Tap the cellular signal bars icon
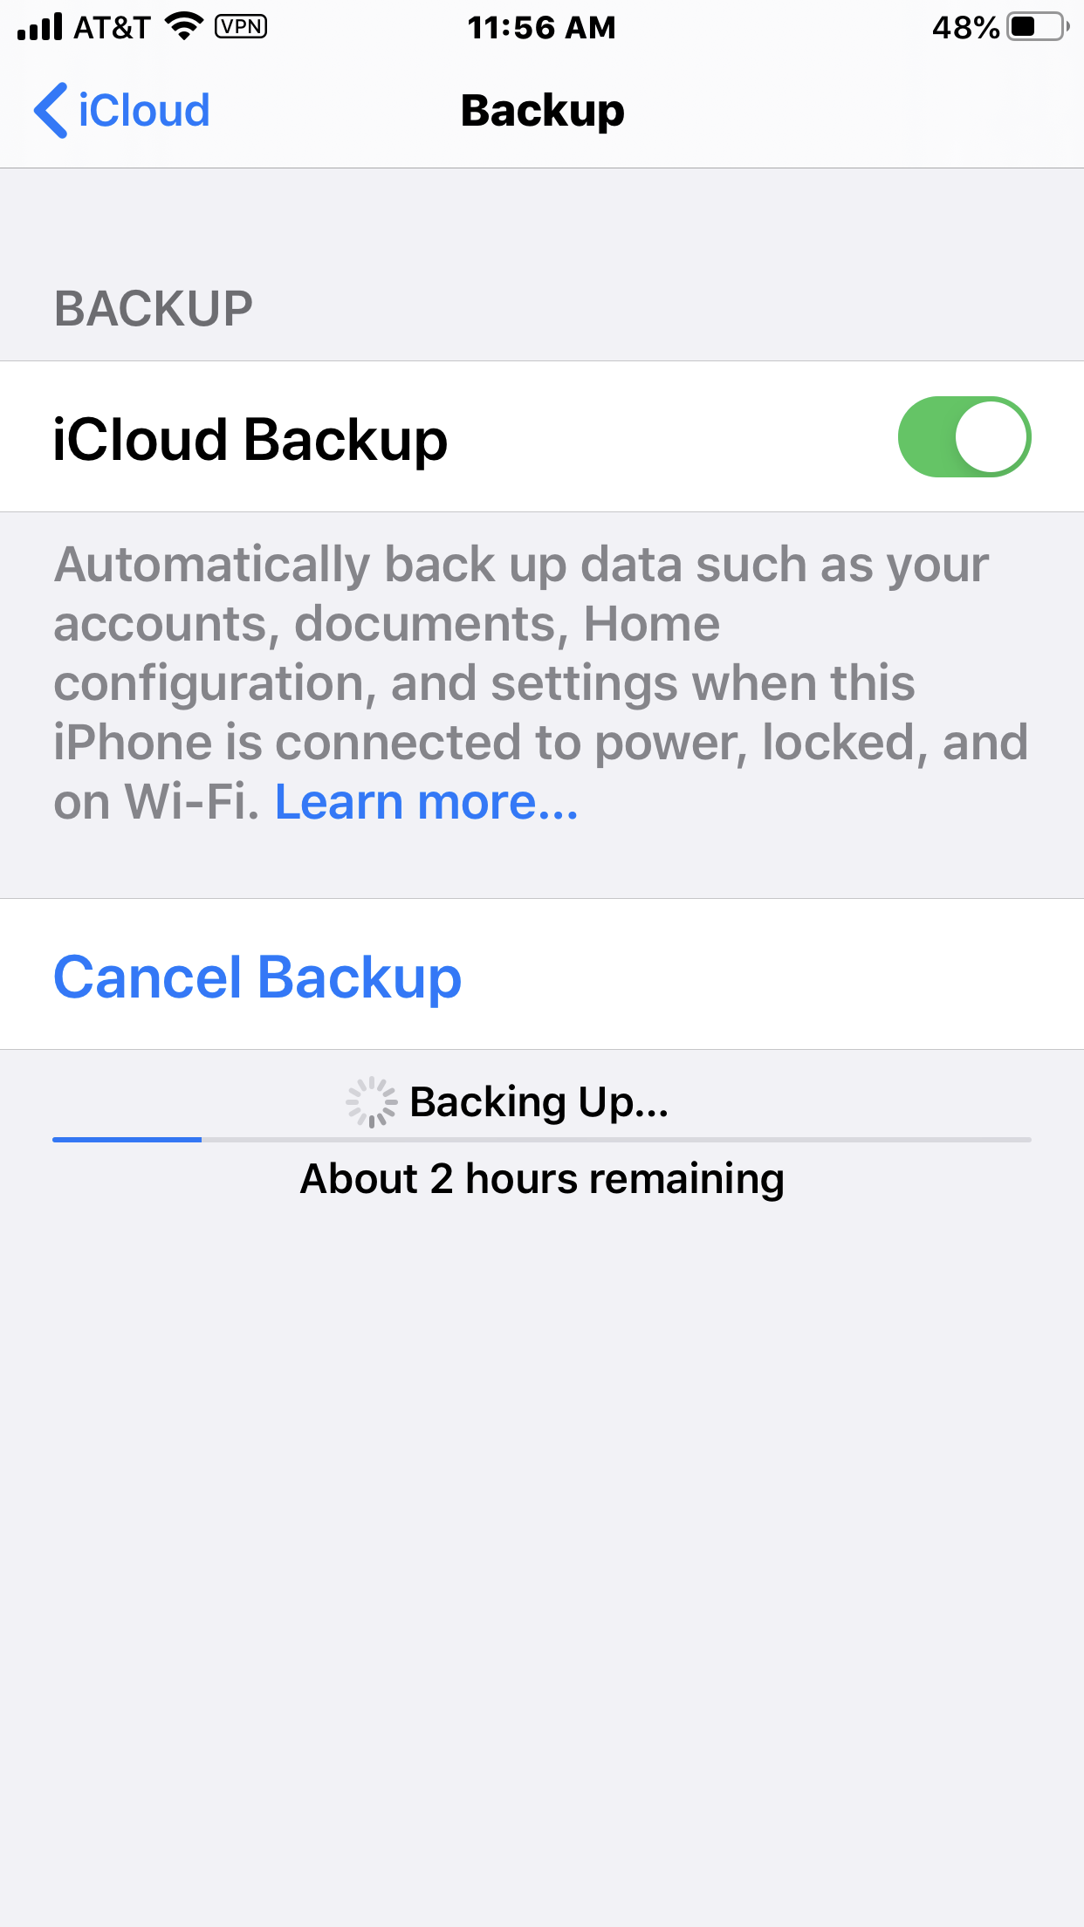This screenshot has width=1084, height=1927. (39, 27)
